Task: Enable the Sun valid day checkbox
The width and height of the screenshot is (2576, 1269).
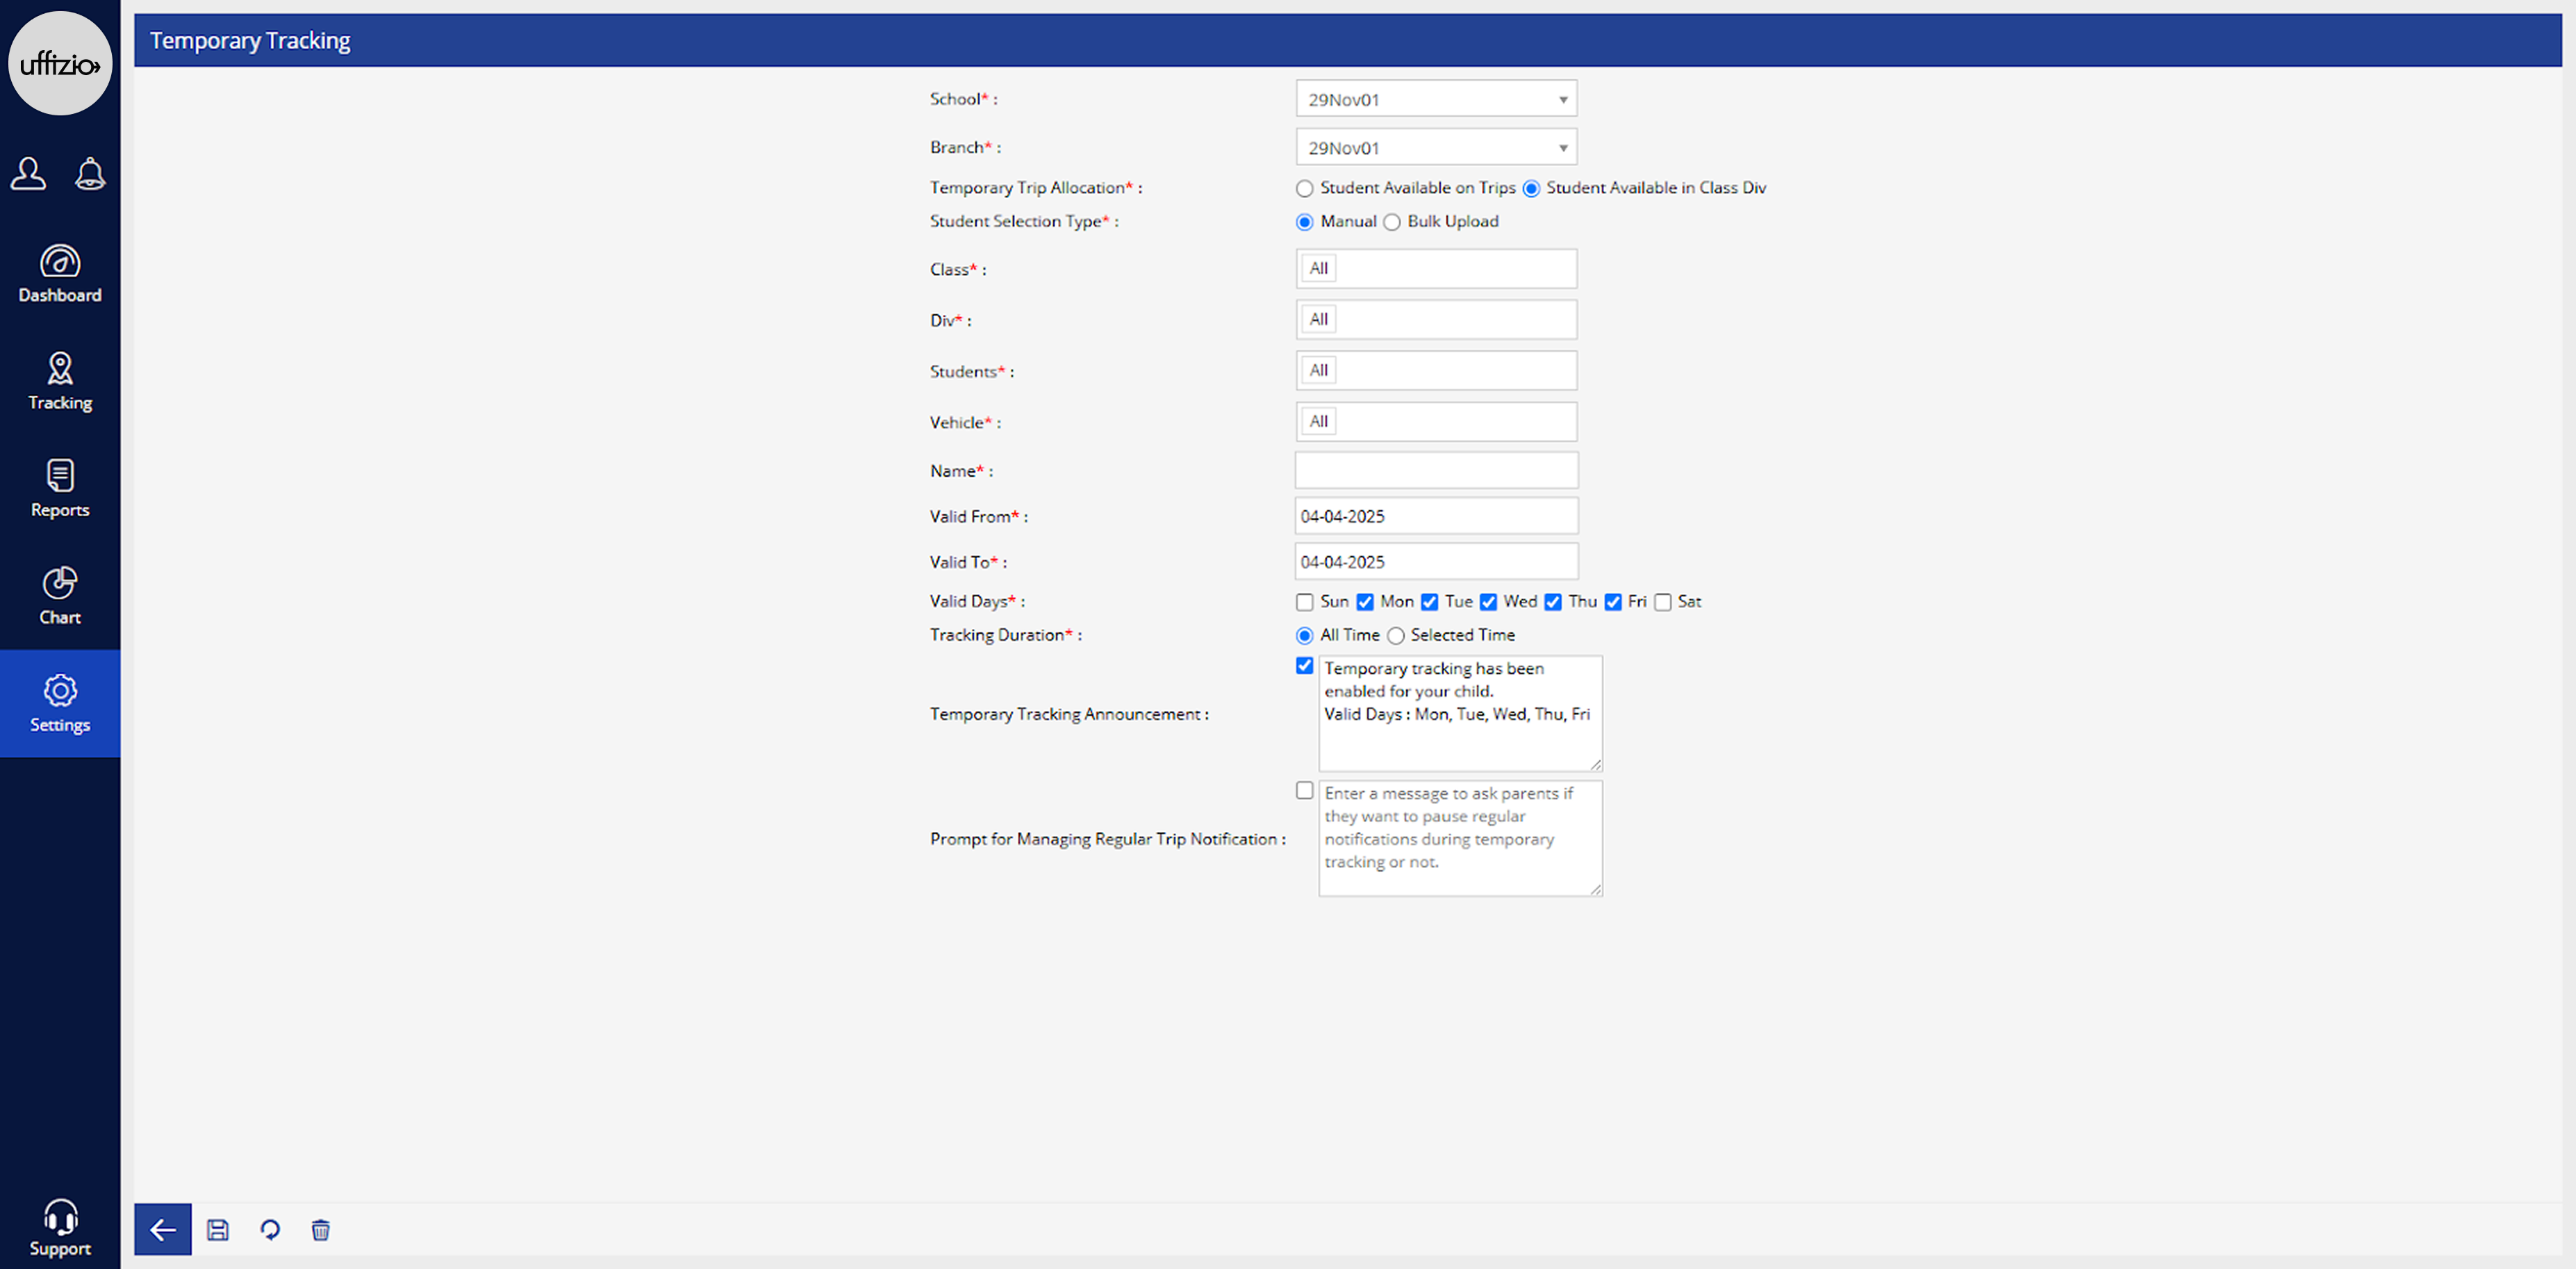Action: (x=1304, y=602)
